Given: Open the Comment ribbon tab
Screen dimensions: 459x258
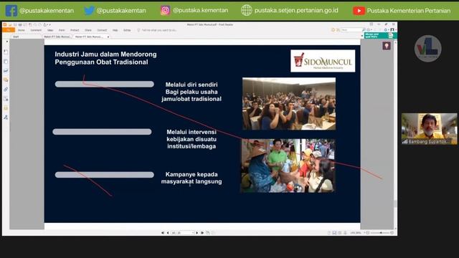Looking at the screenshot, I should 36,30.
